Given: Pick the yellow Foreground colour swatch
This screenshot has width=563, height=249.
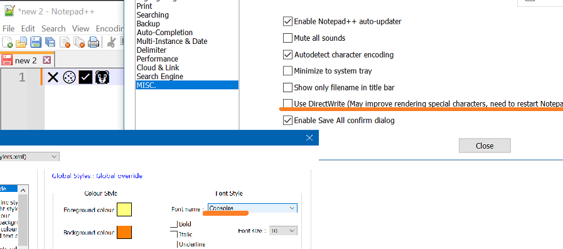Looking at the screenshot, I should 124,209.
